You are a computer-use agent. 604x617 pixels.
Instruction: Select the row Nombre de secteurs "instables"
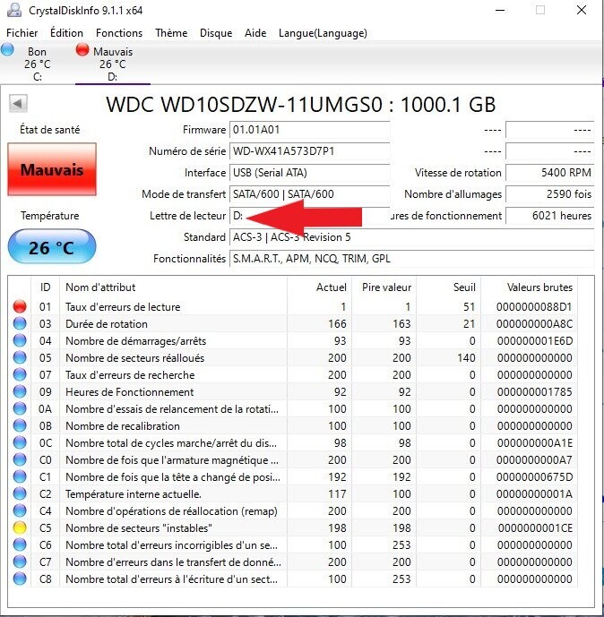[292, 527]
